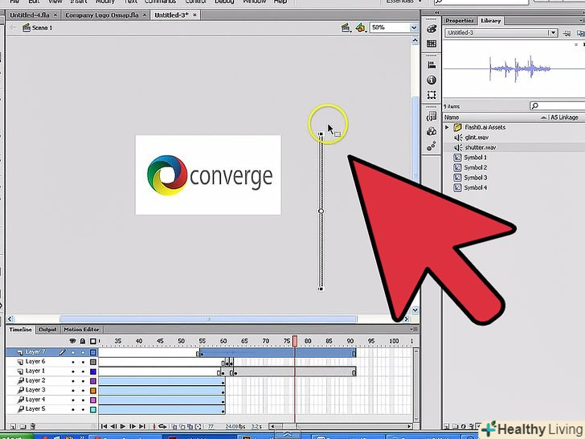The height and width of the screenshot is (439, 585).
Task: Switch to the Properties panel tab
Action: pos(460,21)
